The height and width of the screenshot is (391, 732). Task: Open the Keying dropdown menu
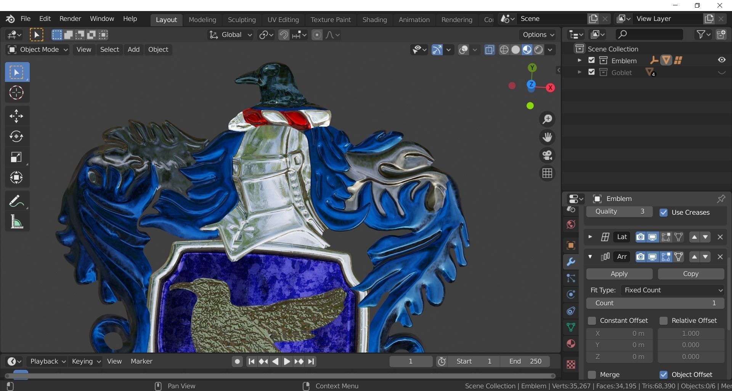[86, 361]
